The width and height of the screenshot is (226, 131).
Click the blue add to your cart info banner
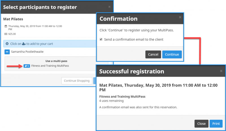click(x=50, y=44)
